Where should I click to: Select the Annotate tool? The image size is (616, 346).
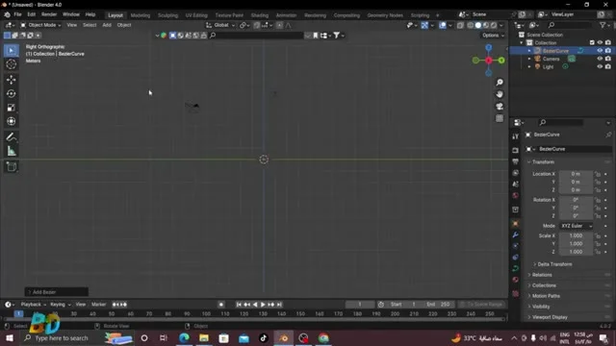point(11,136)
